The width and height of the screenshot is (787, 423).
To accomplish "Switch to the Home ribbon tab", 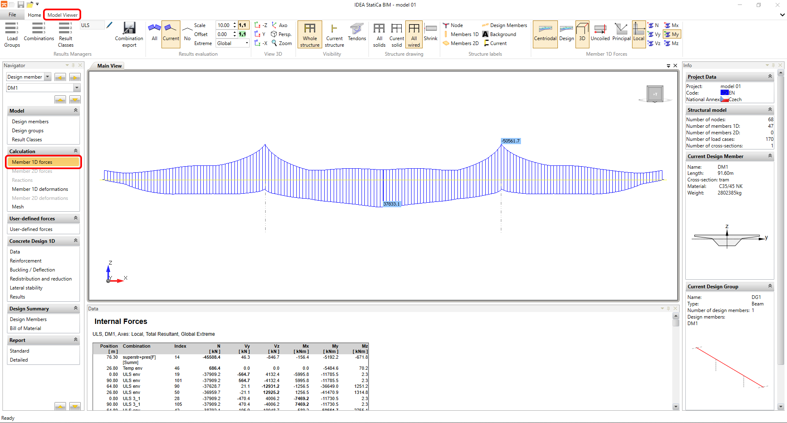I will (x=34, y=15).
